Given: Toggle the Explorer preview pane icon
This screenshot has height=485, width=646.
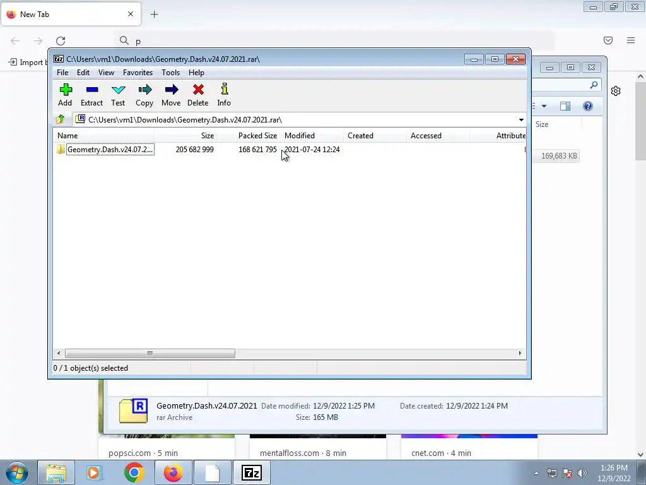Looking at the screenshot, I should (565, 106).
